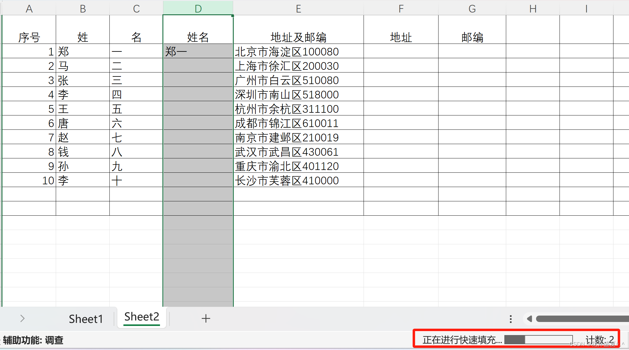Click the add new sheet plus icon
Screen dimensions: 629x350
(x=206, y=318)
